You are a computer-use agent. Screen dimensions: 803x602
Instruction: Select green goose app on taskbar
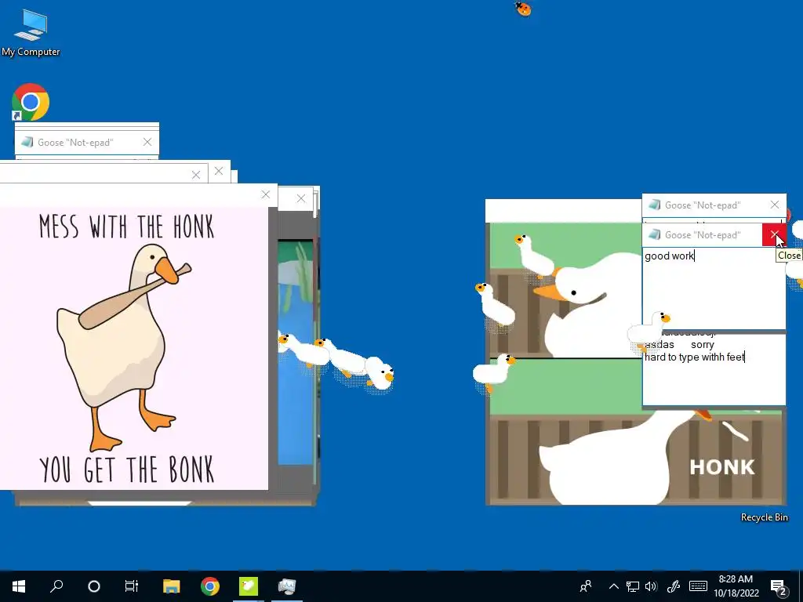pos(249,586)
